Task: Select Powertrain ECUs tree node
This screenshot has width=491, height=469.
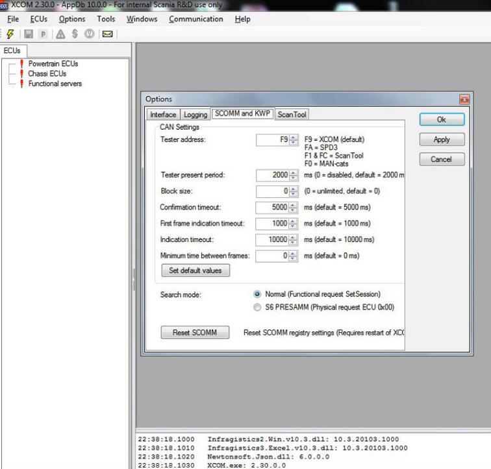Action: (x=53, y=64)
